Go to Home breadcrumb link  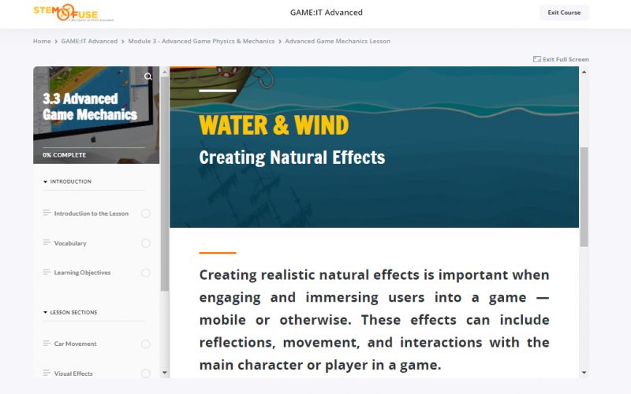click(42, 41)
